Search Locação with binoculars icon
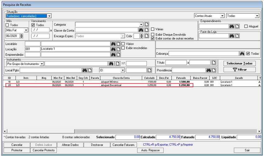264x156 pixels. tap(113, 49)
